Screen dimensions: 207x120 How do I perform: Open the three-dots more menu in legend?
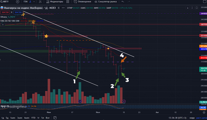(63, 8)
